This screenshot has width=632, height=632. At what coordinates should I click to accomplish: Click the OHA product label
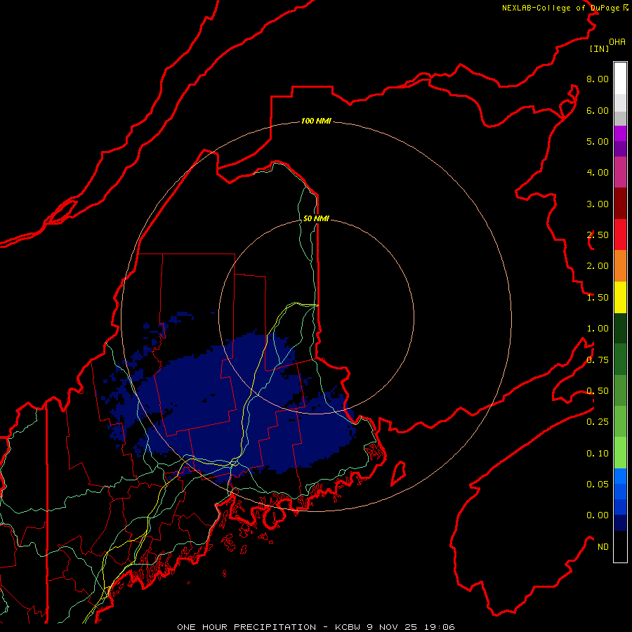(617, 41)
